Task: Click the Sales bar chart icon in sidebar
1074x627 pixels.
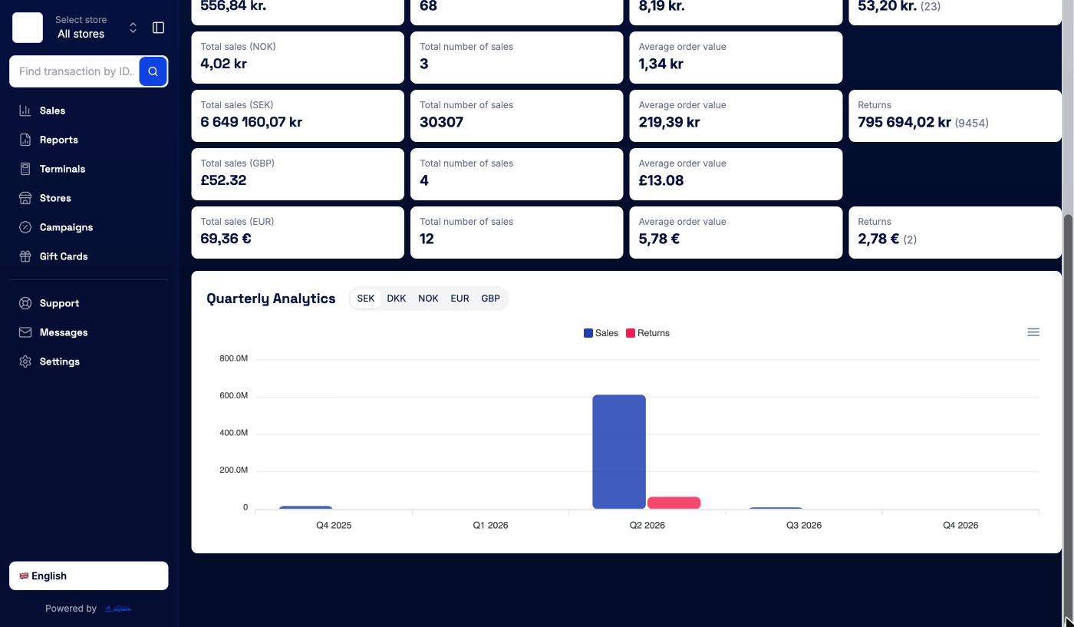Action: click(25, 111)
